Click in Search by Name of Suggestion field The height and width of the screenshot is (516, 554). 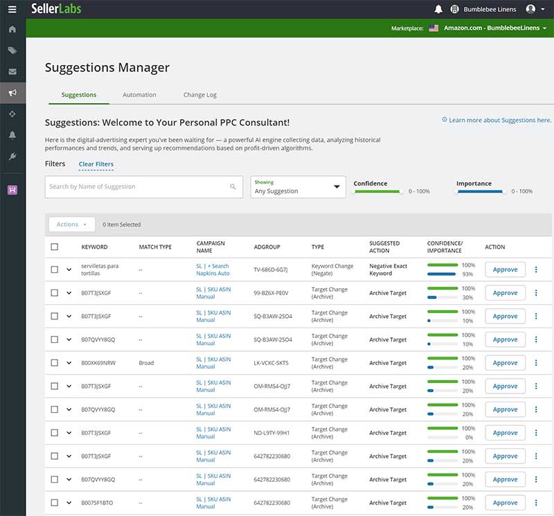144,187
